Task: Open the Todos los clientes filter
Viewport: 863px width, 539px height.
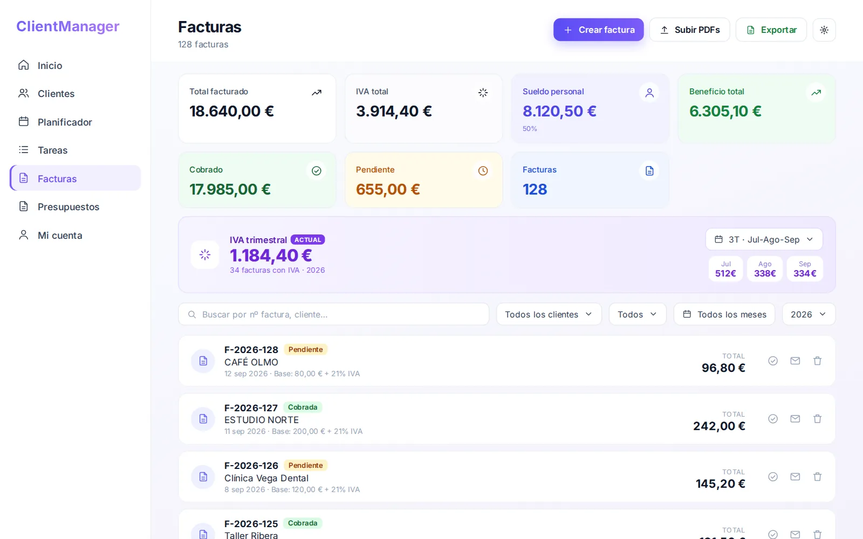Action: pos(549,314)
